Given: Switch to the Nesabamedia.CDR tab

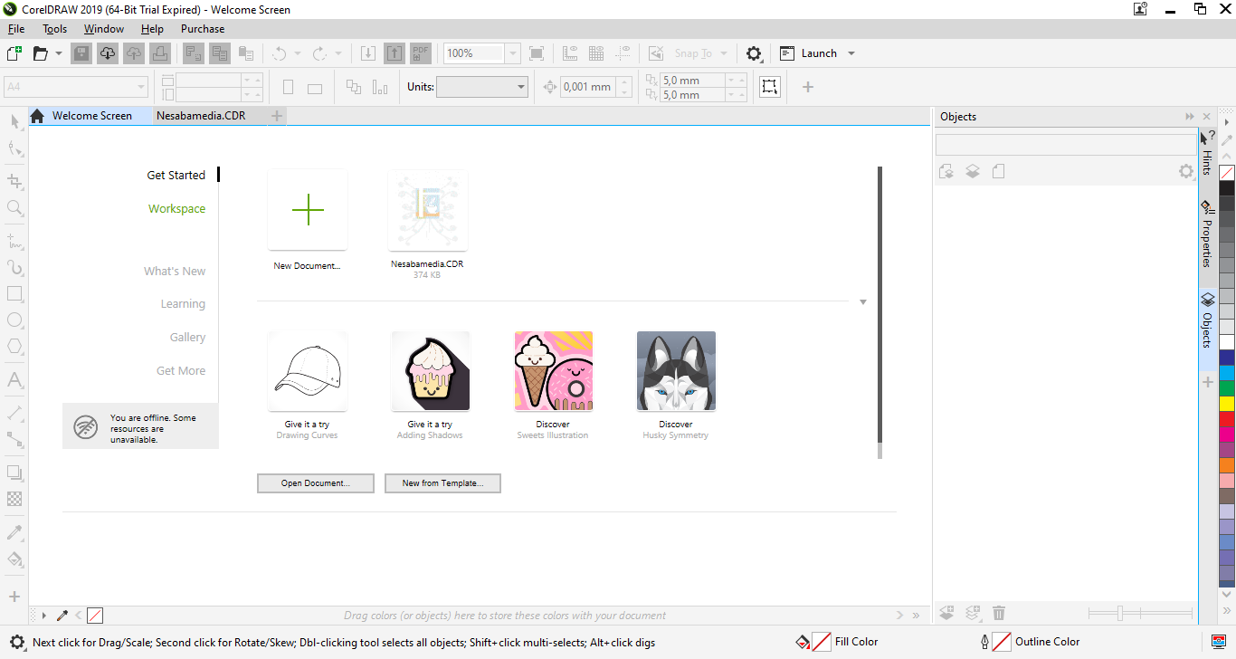Looking at the screenshot, I should [200, 116].
